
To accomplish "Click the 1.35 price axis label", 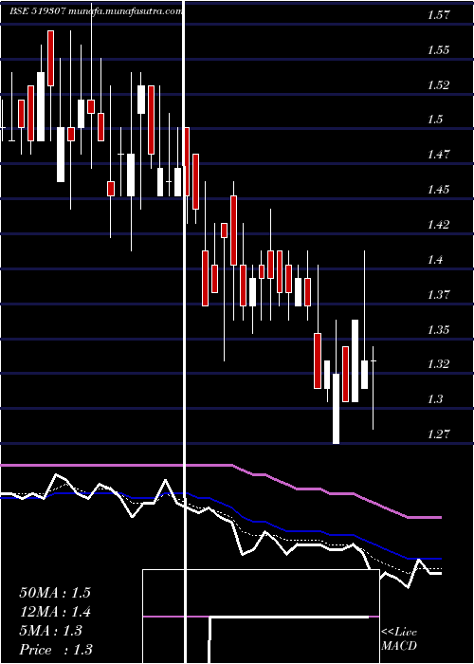I will 438,329.
